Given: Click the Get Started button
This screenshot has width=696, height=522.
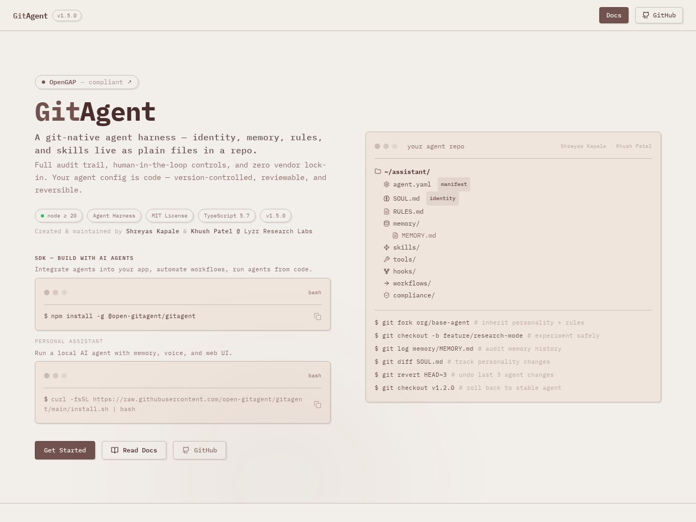Looking at the screenshot, I should point(65,450).
